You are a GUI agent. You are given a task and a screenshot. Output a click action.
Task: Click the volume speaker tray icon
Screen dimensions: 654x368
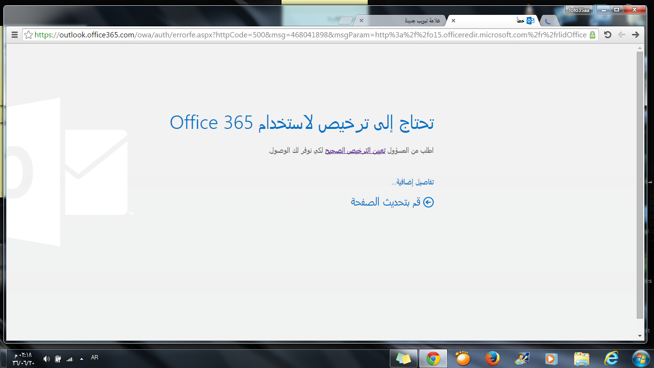pyautogui.click(x=46, y=358)
